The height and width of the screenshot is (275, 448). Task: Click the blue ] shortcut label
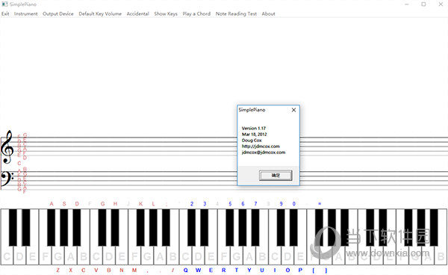click(326, 270)
